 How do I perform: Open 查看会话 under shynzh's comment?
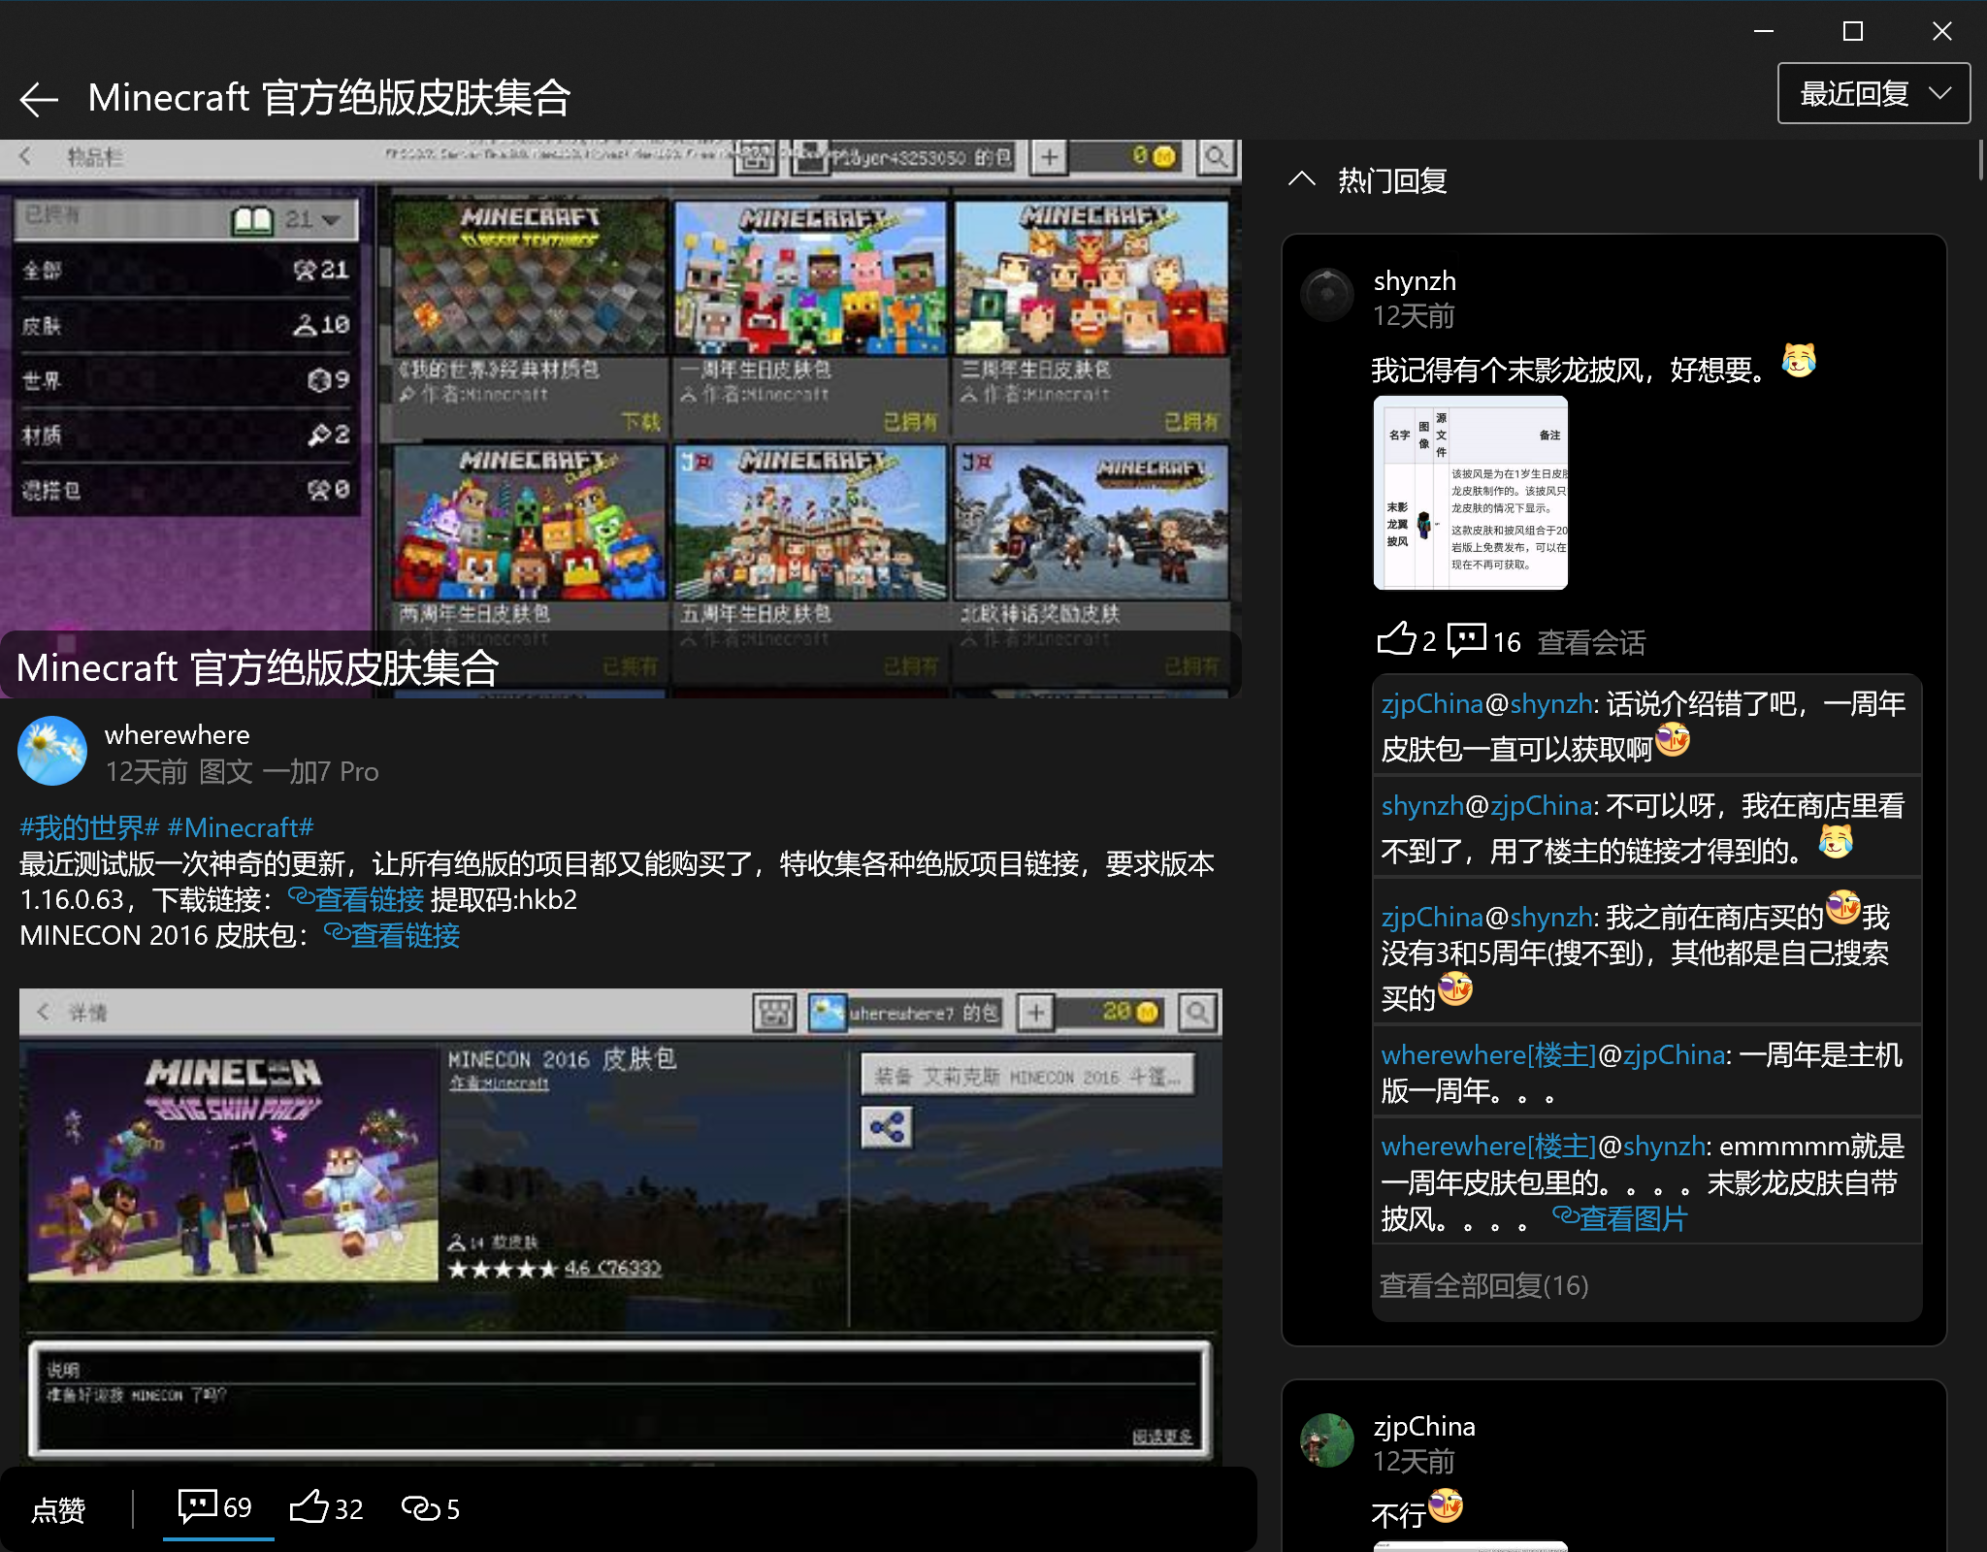coord(1591,642)
